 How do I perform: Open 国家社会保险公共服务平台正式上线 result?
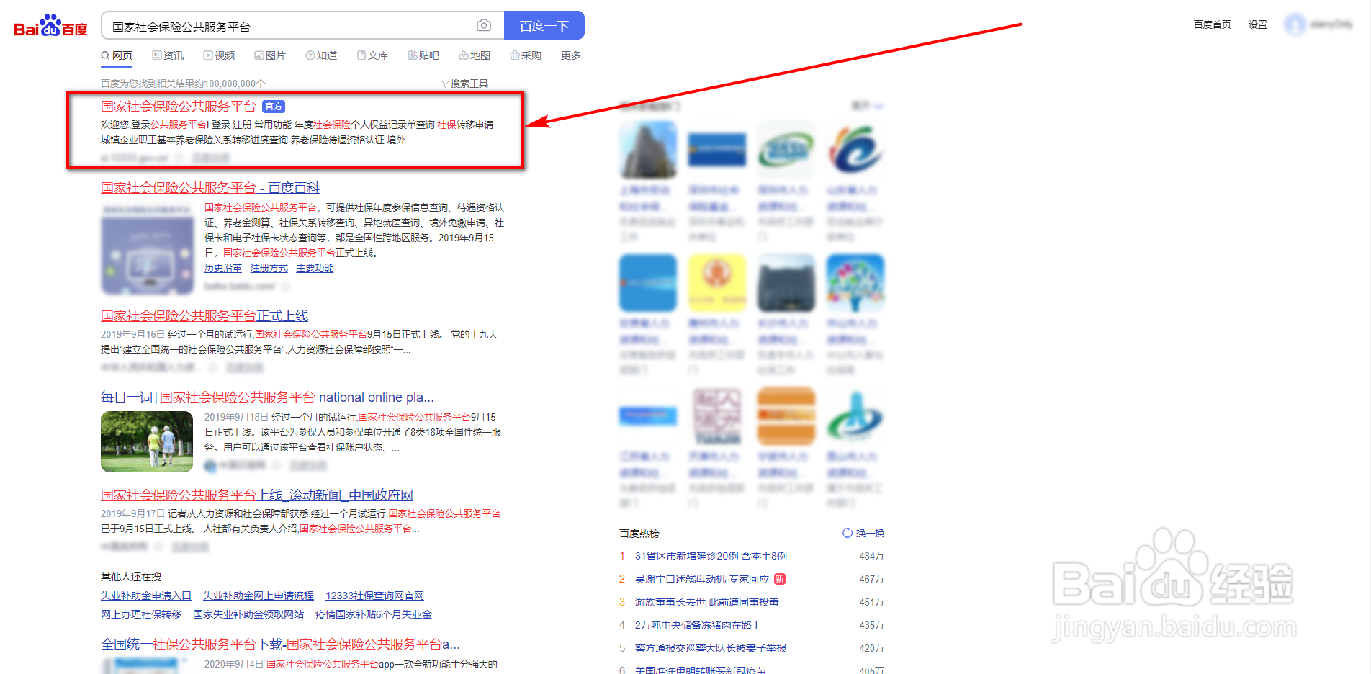pos(204,315)
